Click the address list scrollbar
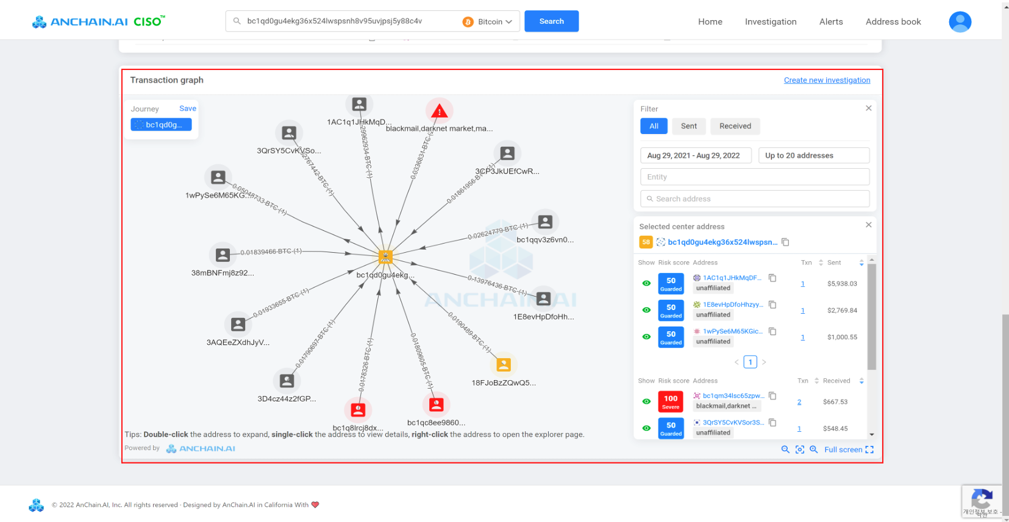The height and width of the screenshot is (522, 1009). pyautogui.click(x=872, y=317)
